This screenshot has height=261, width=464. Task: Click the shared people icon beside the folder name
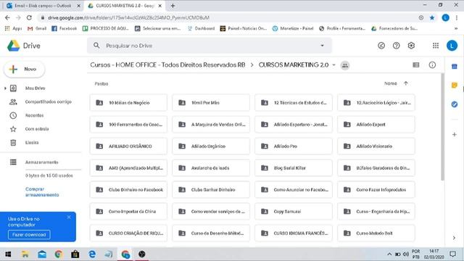pos(345,65)
